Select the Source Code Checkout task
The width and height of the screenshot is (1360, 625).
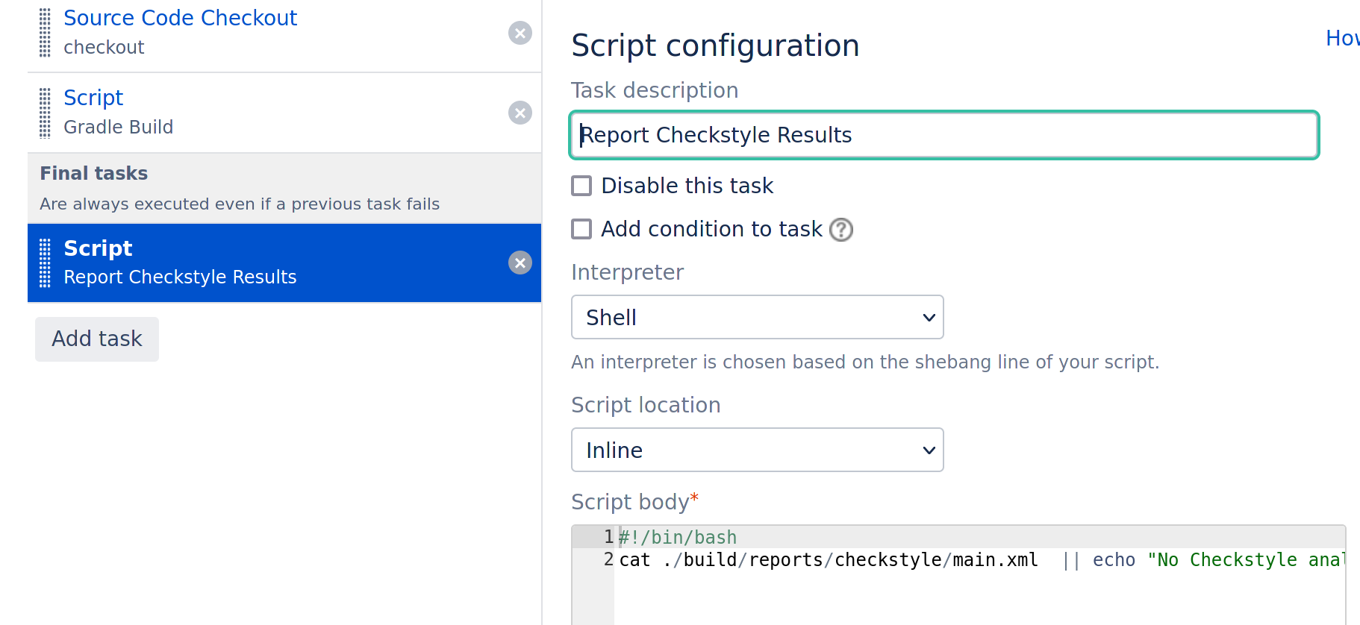[180, 18]
